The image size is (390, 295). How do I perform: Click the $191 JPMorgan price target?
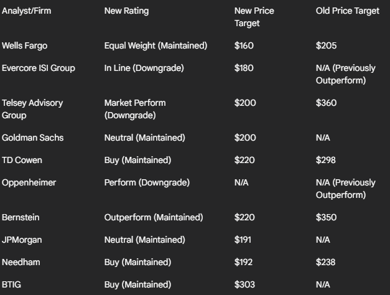(243, 240)
